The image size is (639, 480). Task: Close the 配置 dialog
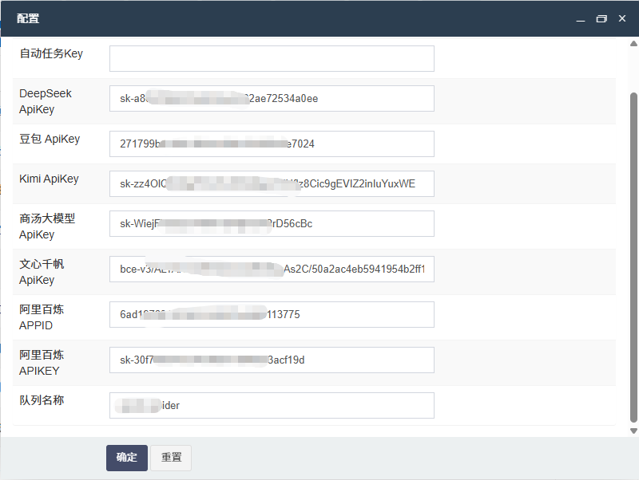pyautogui.click(x=622, y=18)
